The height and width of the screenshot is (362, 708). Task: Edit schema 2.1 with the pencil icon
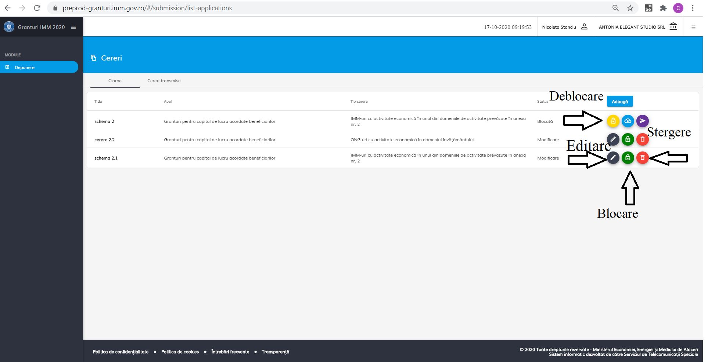pyautogui.click(x=613, y=158)
